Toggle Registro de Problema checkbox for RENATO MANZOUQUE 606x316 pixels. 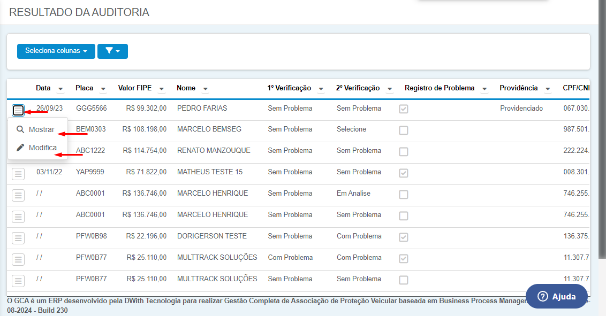coord(404,151)
